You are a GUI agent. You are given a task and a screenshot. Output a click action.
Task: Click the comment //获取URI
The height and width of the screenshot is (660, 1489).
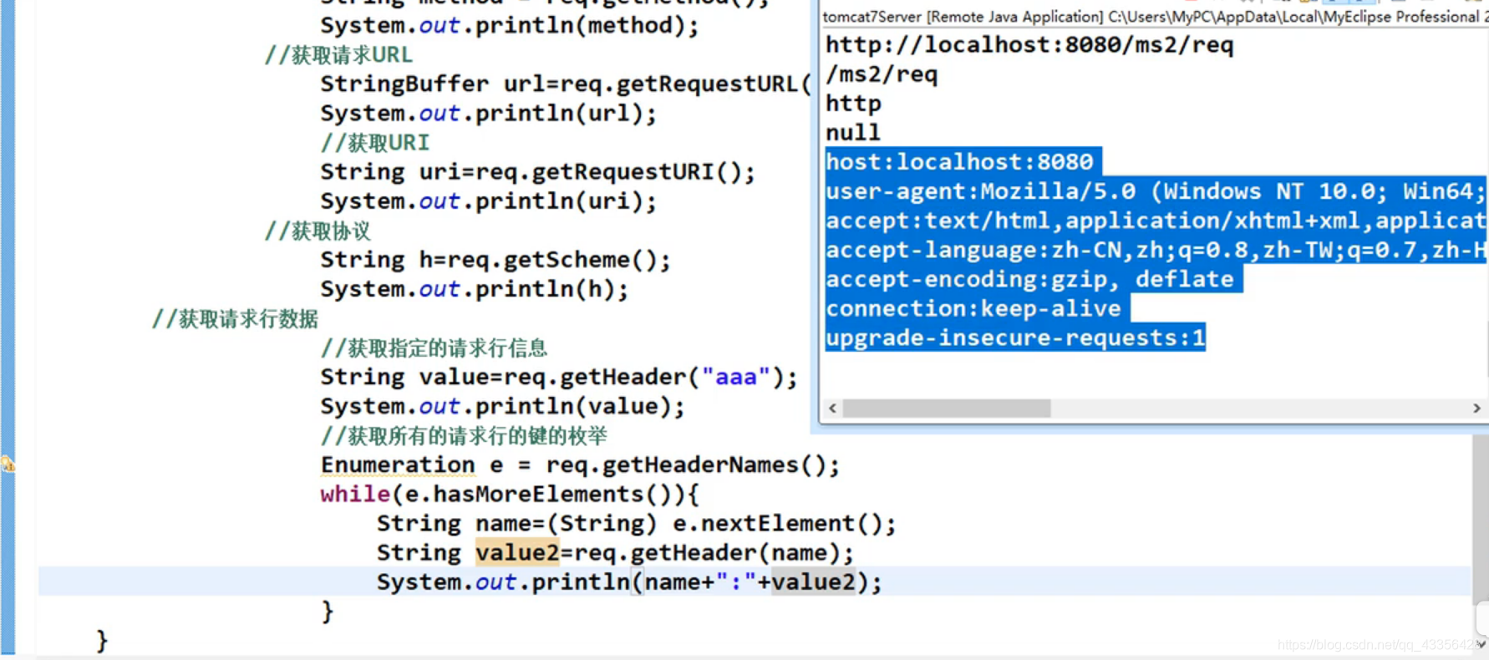pyautogui.click(x=375, y=143)
